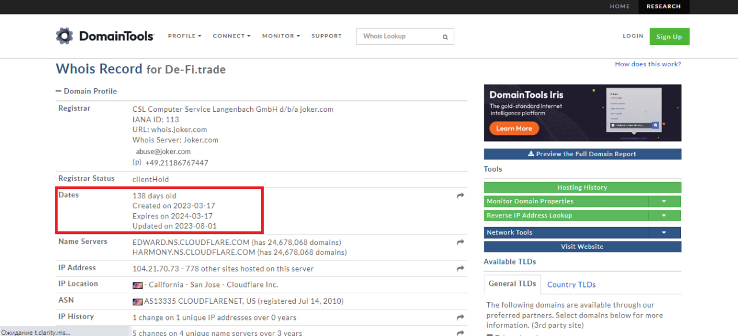Click the US flag icon in ASN row
This screenshot has height=336, width=738.
[x=137, y=301]
